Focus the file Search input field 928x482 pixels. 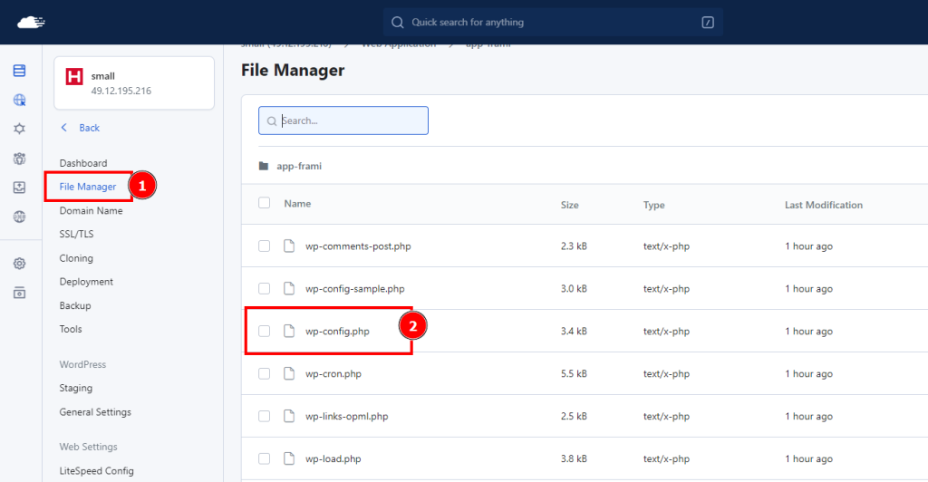click(343, 120)
